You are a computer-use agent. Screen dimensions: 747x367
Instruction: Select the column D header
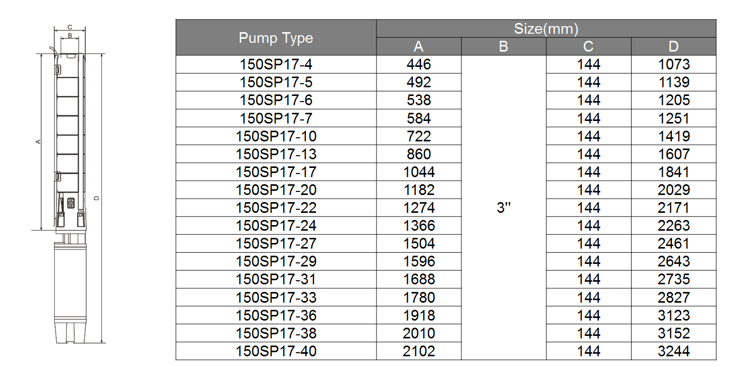pyautogui.click(x=673, y=46)
